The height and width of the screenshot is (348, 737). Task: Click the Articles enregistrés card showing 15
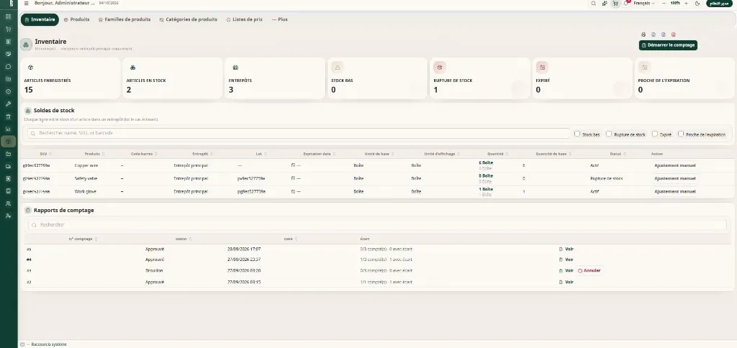(x=70, y=78)
